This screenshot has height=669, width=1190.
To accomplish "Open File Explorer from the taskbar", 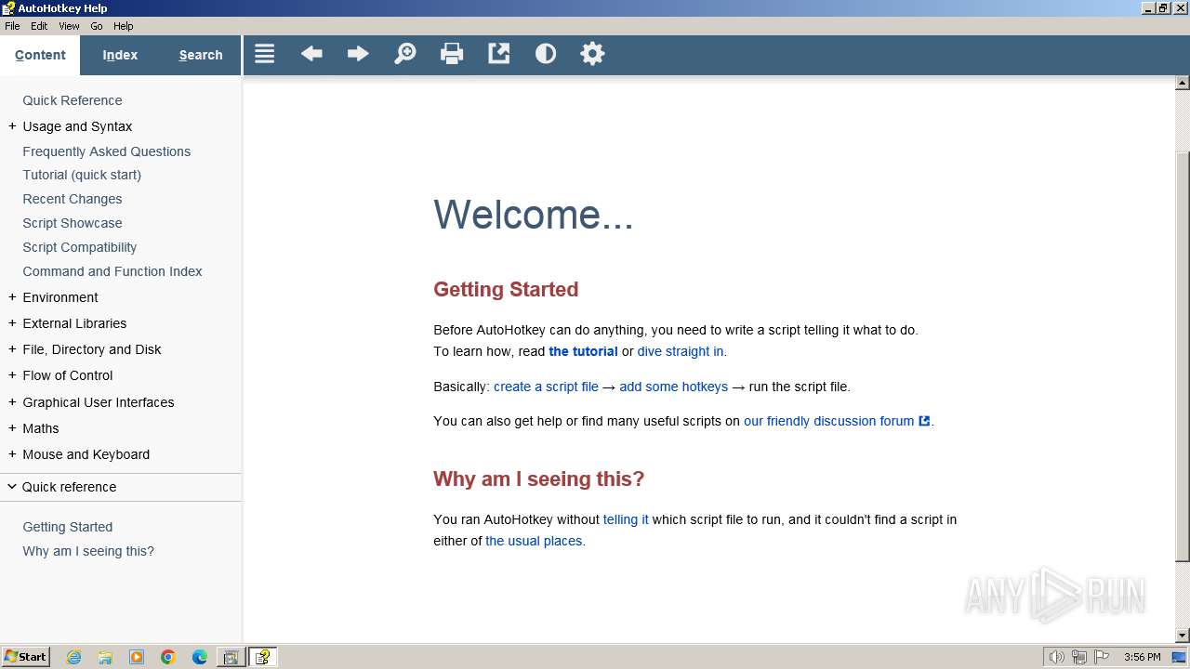I will click(105, 657).
